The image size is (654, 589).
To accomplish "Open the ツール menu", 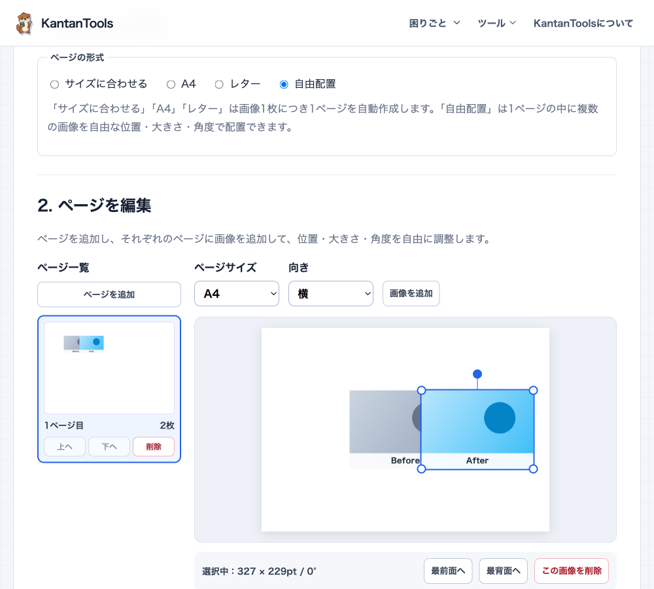I will (496, 23).
